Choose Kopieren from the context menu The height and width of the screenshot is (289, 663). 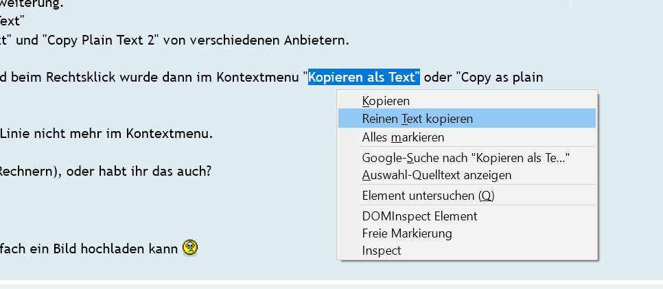tap(386, 101)
